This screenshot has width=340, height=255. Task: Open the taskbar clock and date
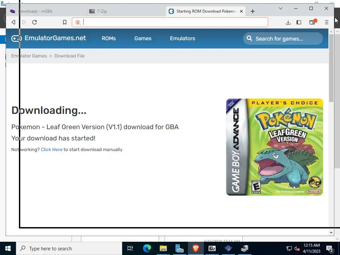311,248
